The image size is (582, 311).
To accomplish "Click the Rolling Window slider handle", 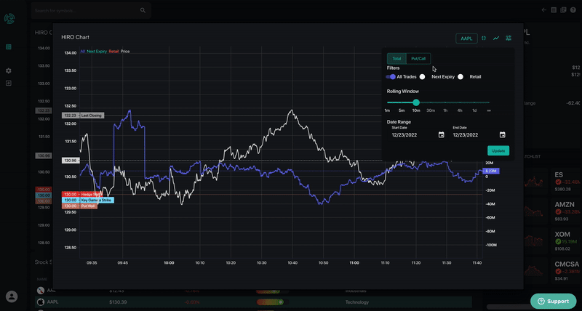I will [416, 102].
